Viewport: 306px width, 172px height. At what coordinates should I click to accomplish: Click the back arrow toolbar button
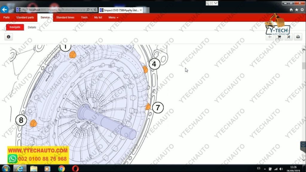tap(270, 37)
